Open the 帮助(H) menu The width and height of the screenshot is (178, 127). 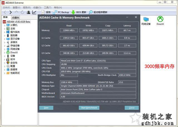(58, 7)
